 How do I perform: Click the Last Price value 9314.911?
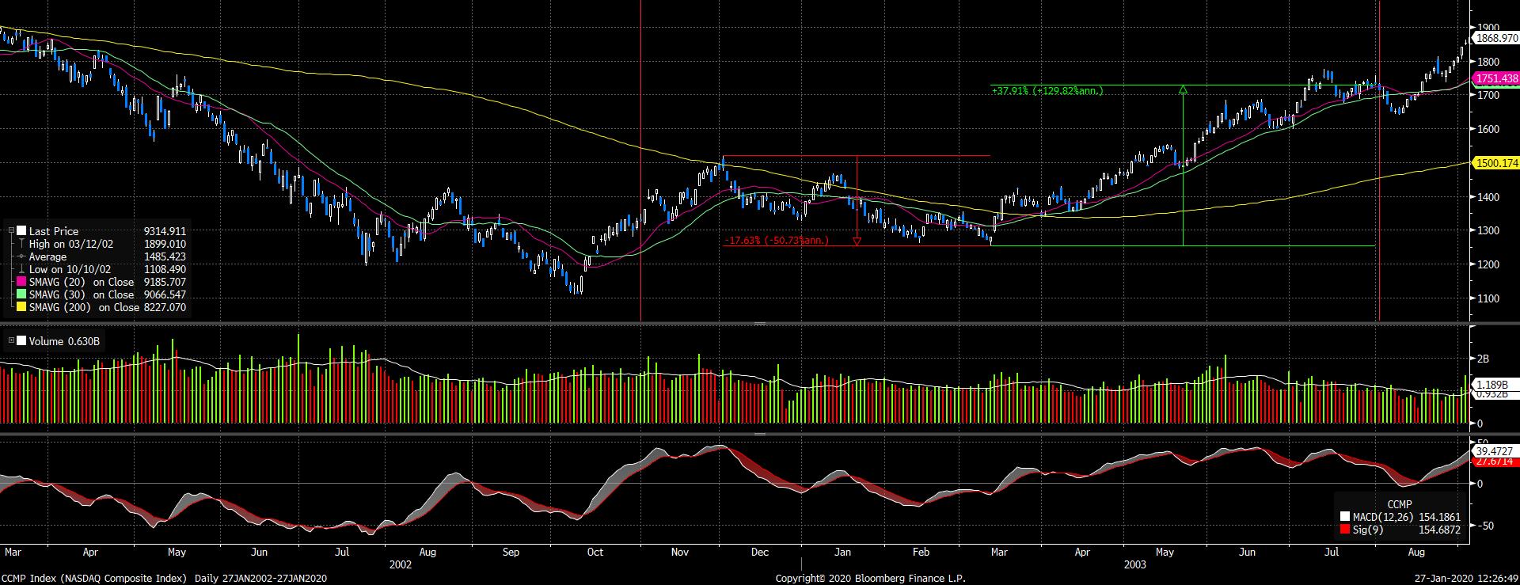(165, 231)
